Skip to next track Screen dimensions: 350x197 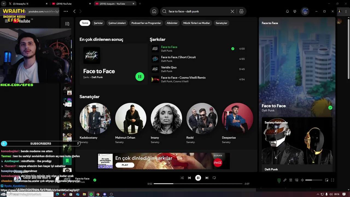click(207, 178)
